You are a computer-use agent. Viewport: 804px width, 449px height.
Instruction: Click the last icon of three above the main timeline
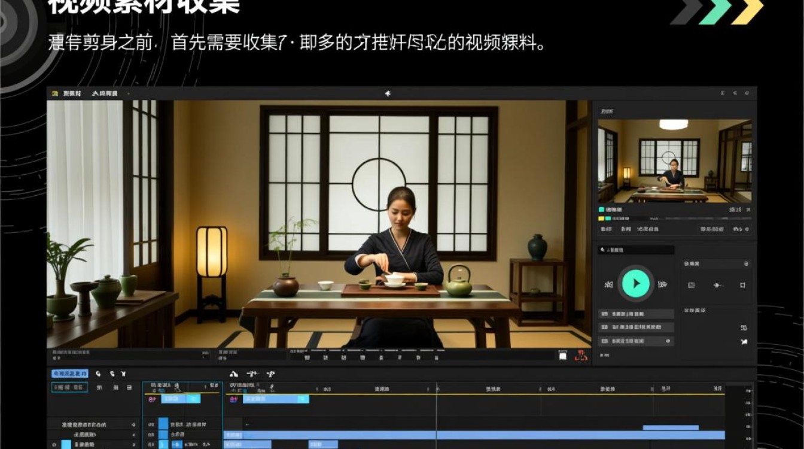click(270, 374)
